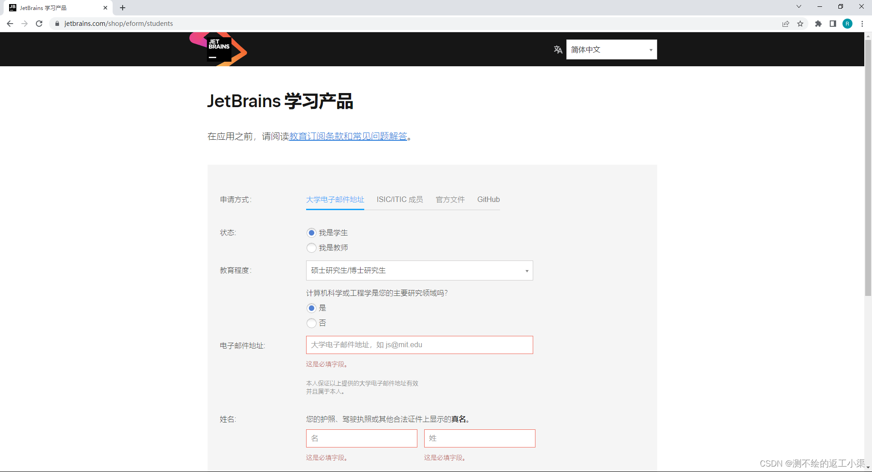The height and width of the screenshot is (472, 872).
Task: Open the 简体中文 language dropdown
Action: click(x=611, y=49)
